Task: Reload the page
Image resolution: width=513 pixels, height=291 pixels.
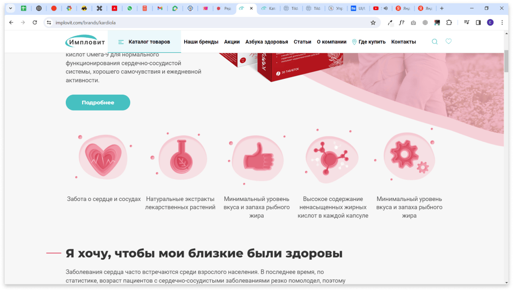Action: pyautogui.click(x=35, y=22)
